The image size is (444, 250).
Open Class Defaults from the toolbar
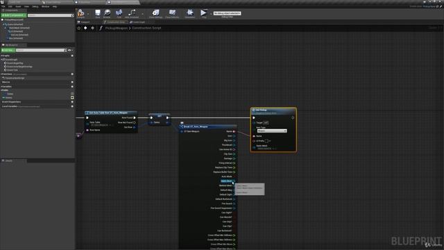point(172,13)
